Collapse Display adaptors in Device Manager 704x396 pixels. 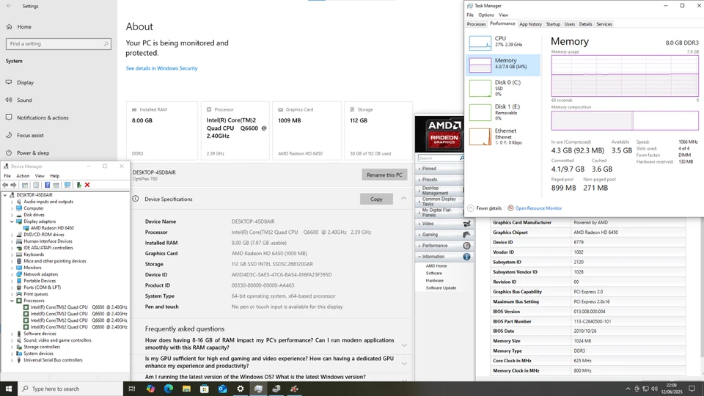pyautogui.click(x=12, y=221)
